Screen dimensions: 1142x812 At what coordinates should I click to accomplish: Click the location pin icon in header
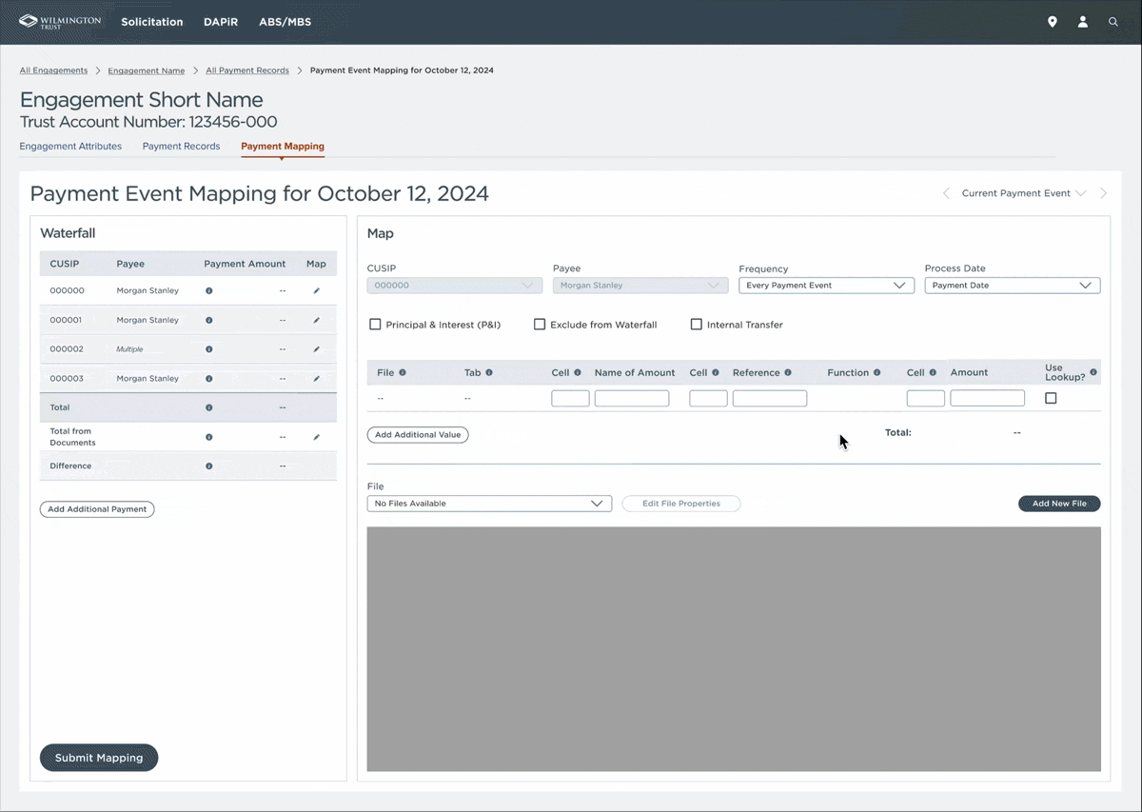[1052, 22]
